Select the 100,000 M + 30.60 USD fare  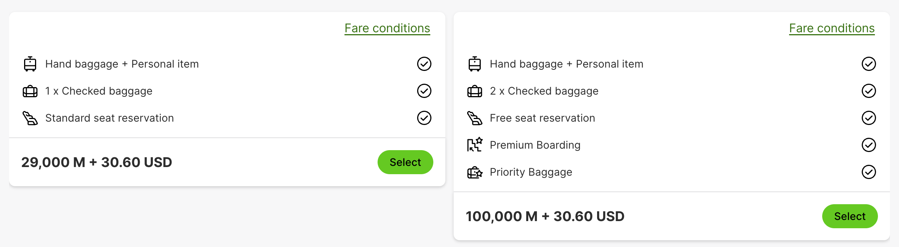click(x=850, y=216)
